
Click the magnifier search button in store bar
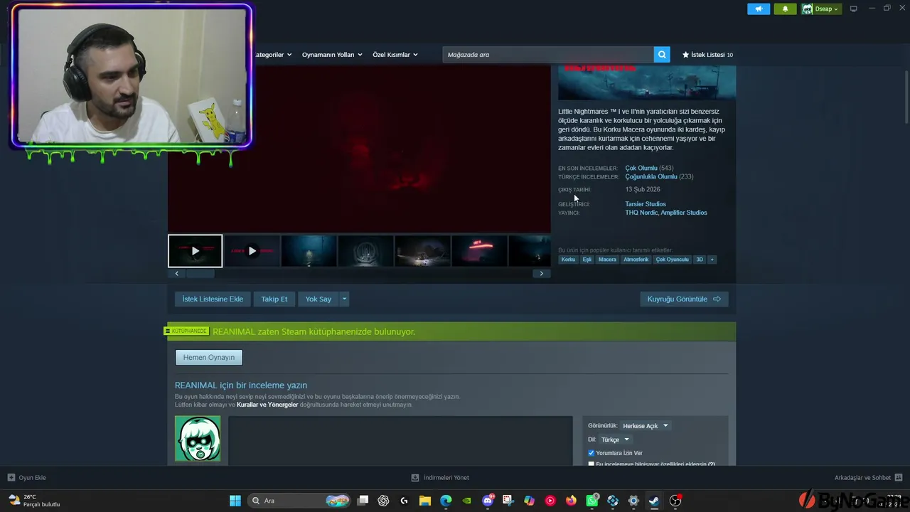(662, 55)
